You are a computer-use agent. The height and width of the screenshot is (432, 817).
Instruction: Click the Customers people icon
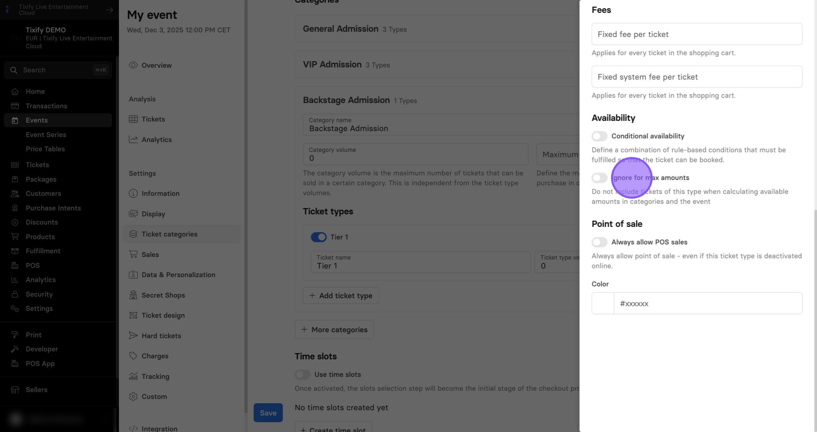pos(15,194)
